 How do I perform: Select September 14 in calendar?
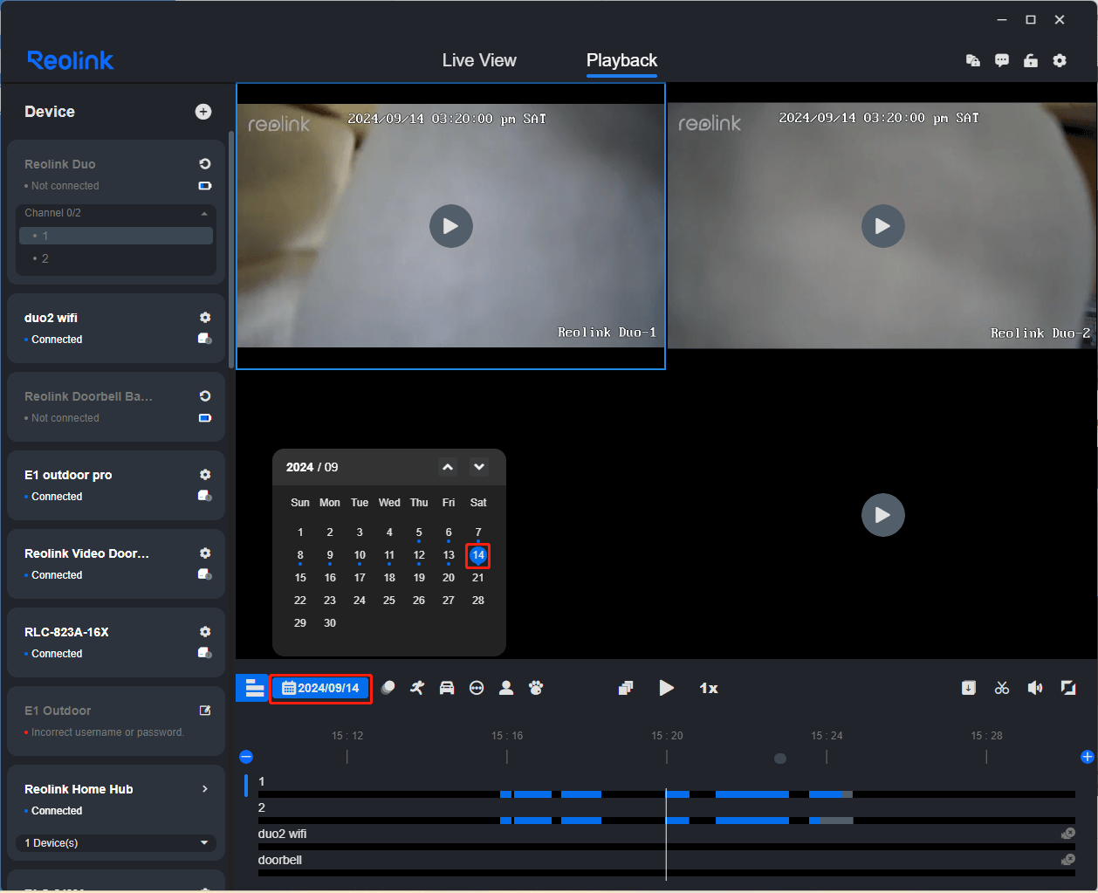478,555
